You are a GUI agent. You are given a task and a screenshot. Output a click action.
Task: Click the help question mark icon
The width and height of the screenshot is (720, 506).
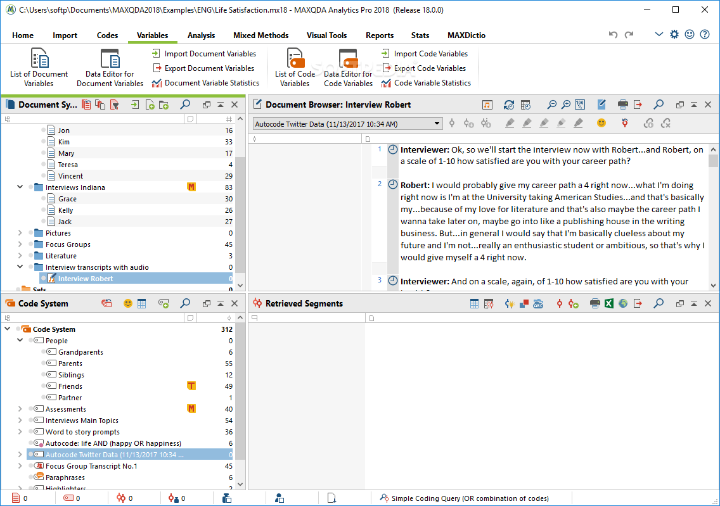pos(704,34)
